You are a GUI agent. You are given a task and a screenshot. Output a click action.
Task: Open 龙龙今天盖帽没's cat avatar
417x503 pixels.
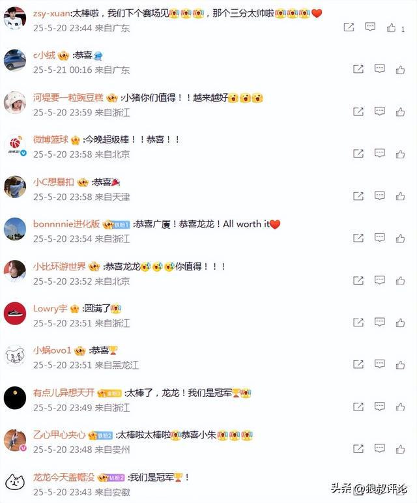[15, 482]
